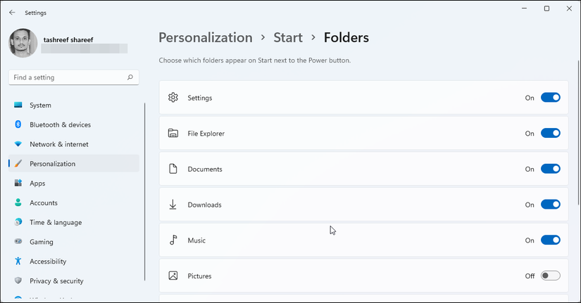The image size is (581, 303).
Task: Turn off the Settings folder toggle
Action: pos(550,98)
